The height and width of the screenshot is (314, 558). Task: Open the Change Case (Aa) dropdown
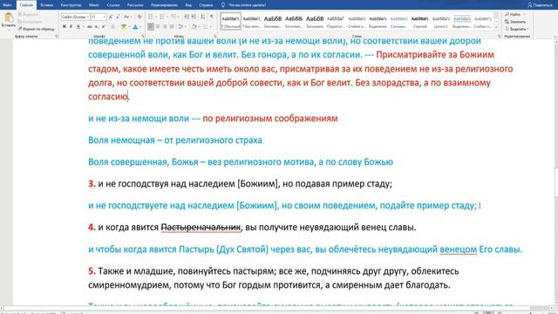(x=127, y=17)
